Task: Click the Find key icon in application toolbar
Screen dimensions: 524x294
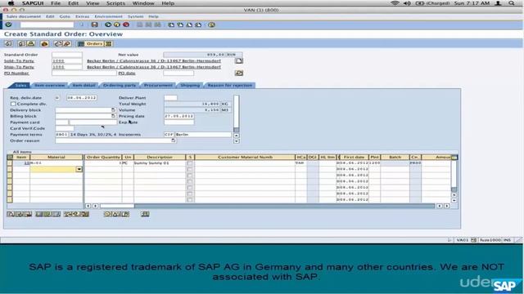Action: pyautogui.click(x=67, y=43)
